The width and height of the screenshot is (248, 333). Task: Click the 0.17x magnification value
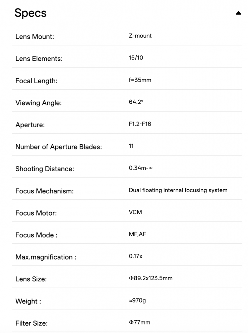[135, 256]
